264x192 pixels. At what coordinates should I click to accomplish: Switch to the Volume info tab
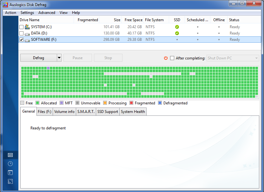tap(64, 111)
